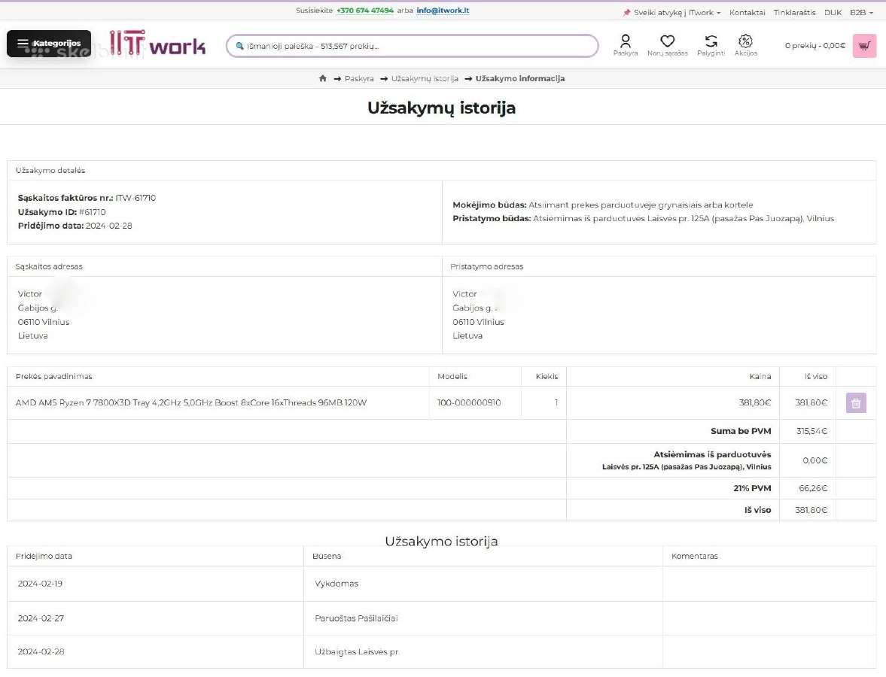The image size is (886, 677).
Task: Click the 'Suma be PVM' value 315,54€
Action: pos(812,431)
